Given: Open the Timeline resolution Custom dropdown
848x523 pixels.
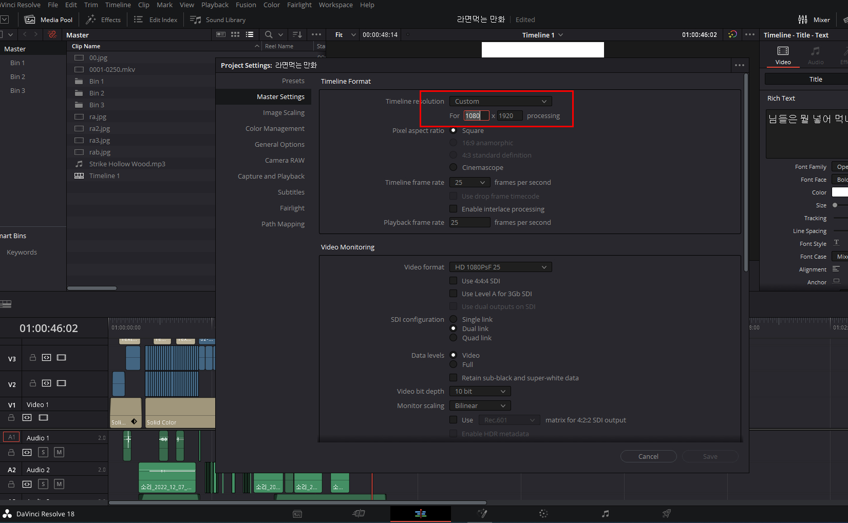Looking at the screenshot, I should click(x=500, y=101).
